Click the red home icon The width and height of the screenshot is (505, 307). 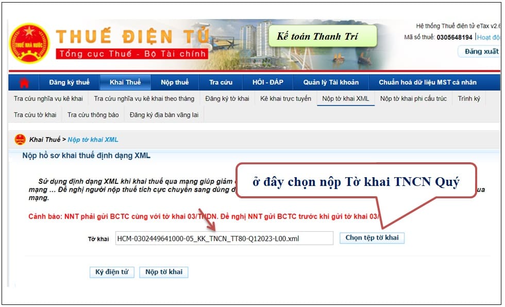pyautogui.click(x=24, y=83)
